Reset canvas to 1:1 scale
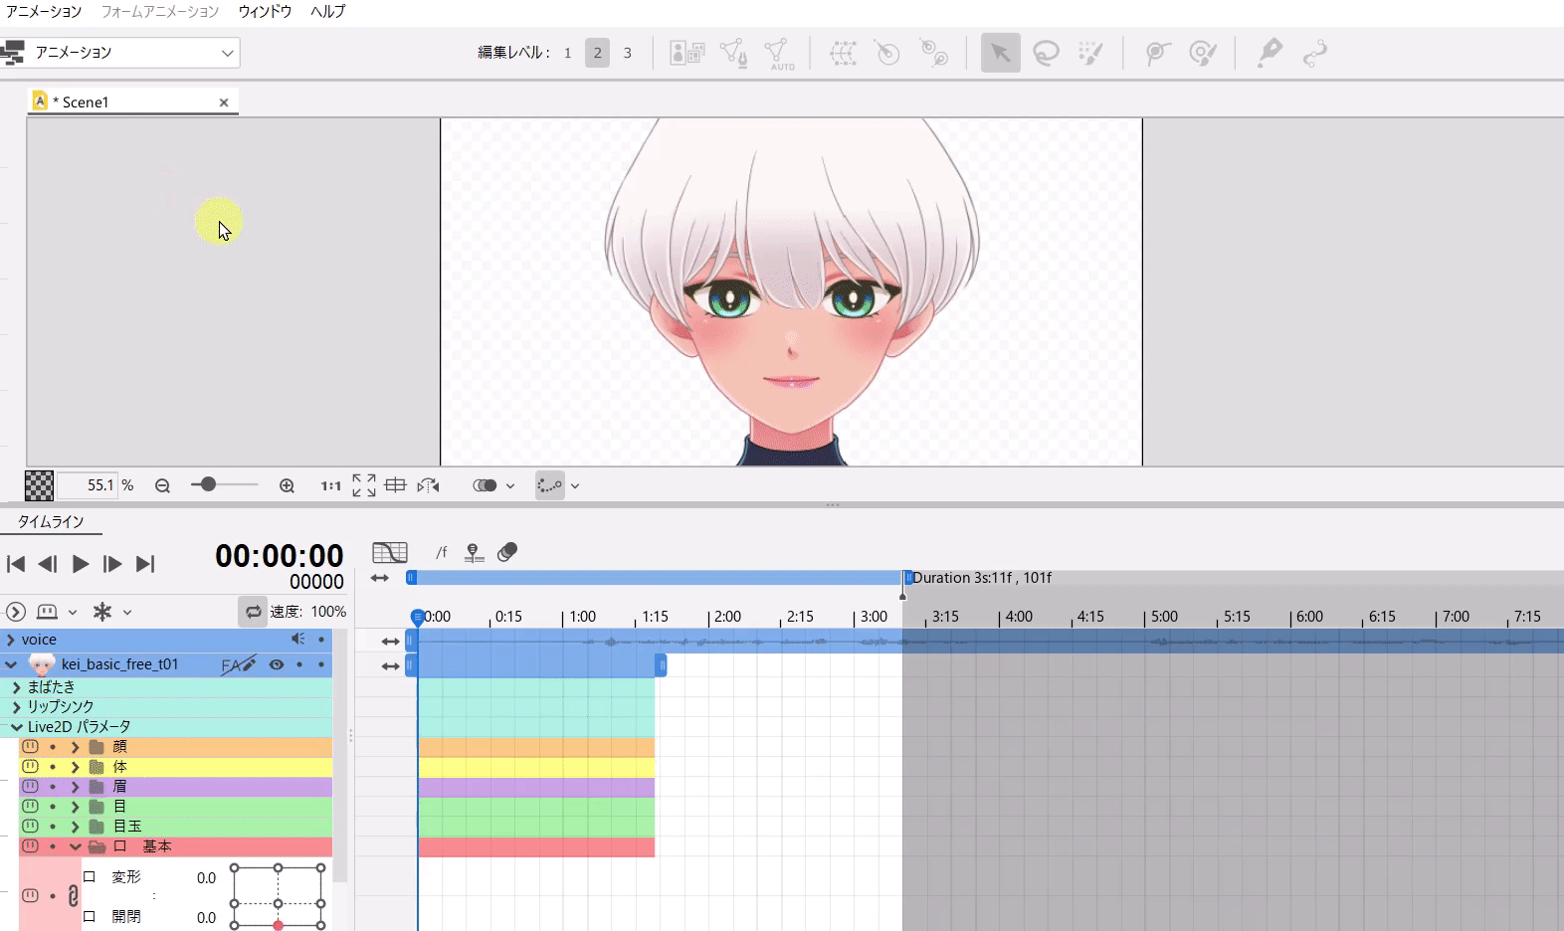 tap(330, 485)
